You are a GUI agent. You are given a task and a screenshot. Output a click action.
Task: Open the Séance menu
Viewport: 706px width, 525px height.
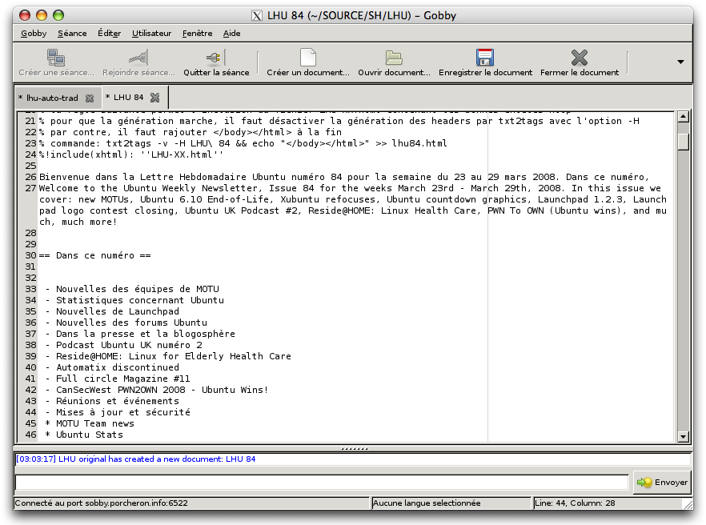click(72, 33)
